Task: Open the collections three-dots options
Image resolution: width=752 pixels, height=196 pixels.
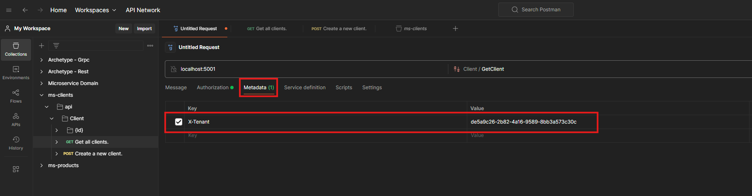Action: point(150,46)
